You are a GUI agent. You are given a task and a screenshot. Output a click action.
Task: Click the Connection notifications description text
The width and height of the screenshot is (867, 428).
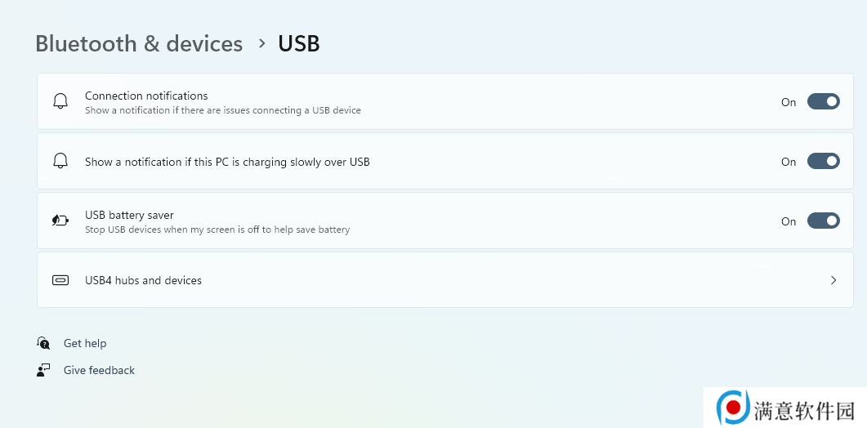[x=223, y=110]
